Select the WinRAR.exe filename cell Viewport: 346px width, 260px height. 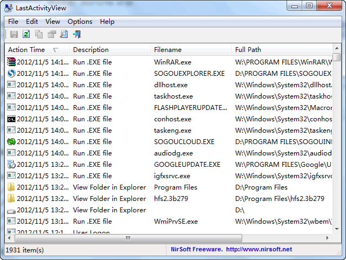click(x=172, y=62)
